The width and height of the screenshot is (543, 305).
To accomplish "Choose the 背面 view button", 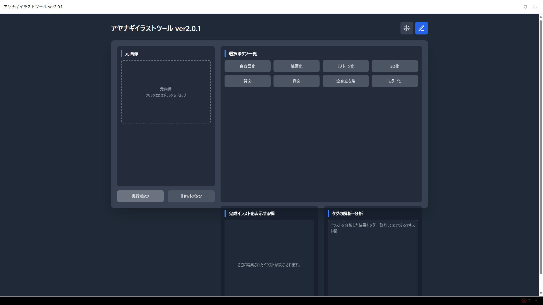I will tap(247, 81).
